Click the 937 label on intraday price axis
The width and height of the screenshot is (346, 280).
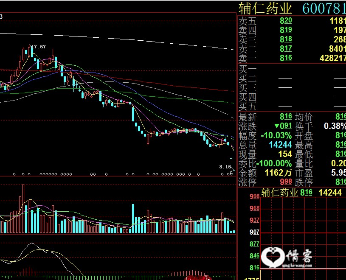tap(254, 220)
